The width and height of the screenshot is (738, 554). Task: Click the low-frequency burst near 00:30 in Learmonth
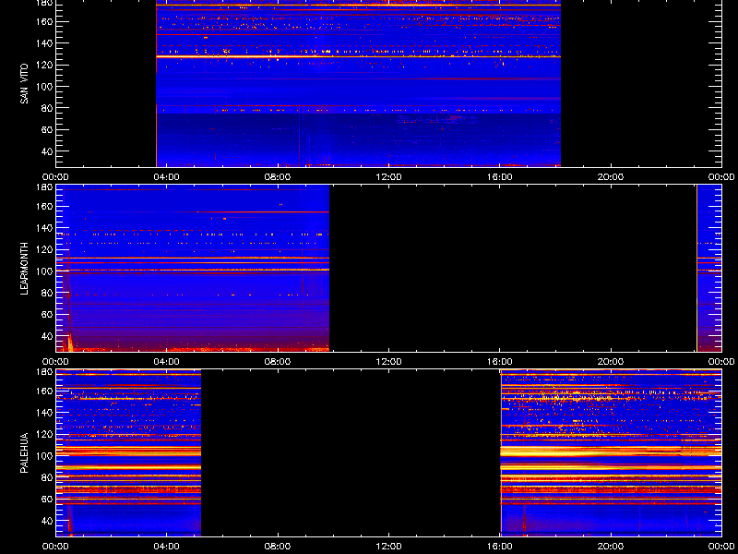(x=68, y=342)
